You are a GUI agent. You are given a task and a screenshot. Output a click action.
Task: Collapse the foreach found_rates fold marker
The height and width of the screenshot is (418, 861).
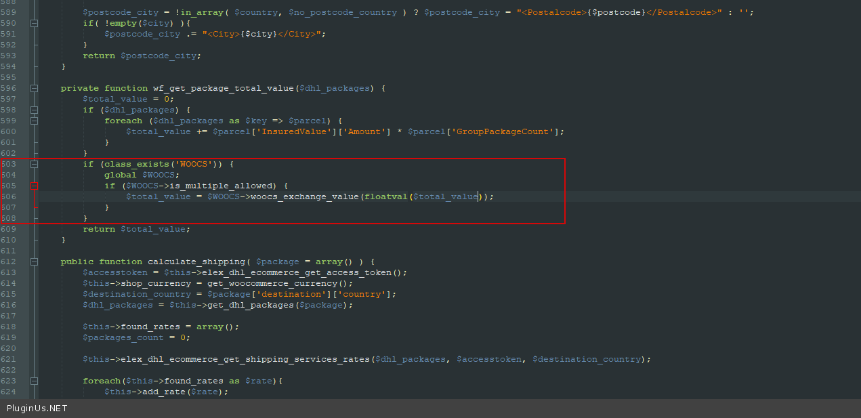[x=35, y=381]
